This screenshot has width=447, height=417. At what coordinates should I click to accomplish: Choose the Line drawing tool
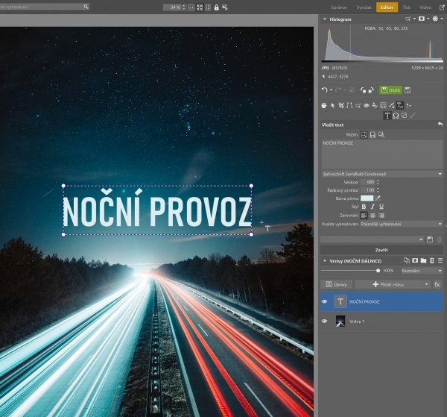pos(413,116)
